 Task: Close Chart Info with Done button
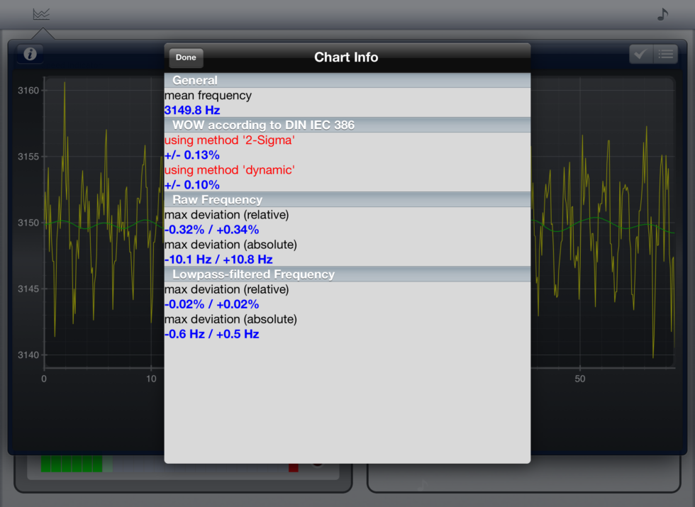coord(186,57)
